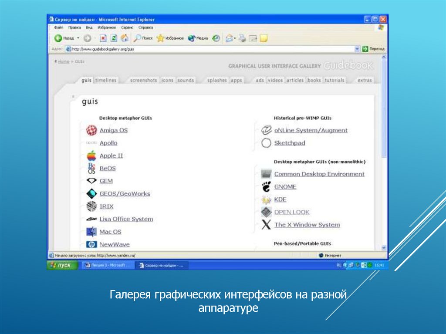Refresh the page with green arrows icon
Image resolution: width=446 pixels, height=334 pixels.
114,38
